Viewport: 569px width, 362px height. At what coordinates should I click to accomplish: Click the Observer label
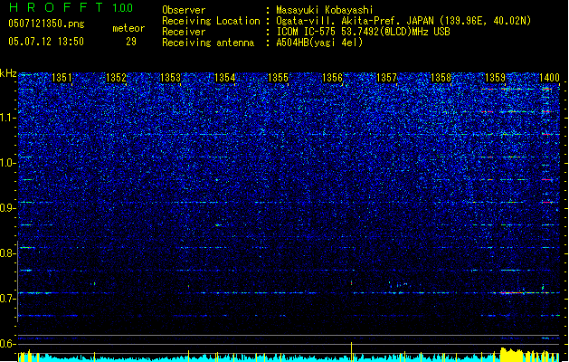184,10
